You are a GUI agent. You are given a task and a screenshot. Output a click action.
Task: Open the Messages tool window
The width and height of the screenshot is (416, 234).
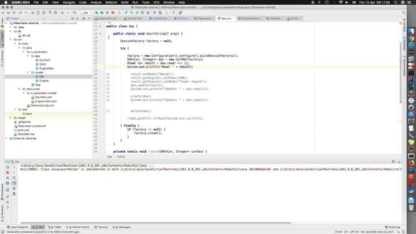pos(122,227)
